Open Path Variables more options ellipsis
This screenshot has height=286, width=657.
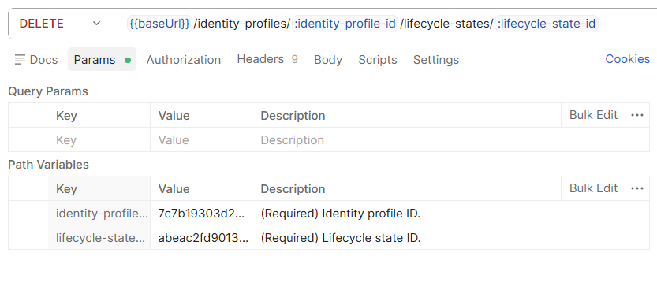[x=637, y=188]
